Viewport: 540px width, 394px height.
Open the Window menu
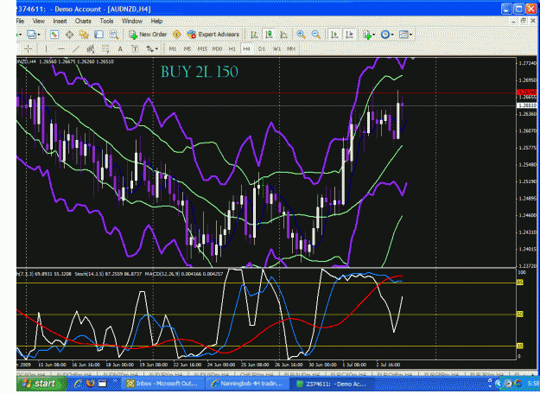point(132,21)
